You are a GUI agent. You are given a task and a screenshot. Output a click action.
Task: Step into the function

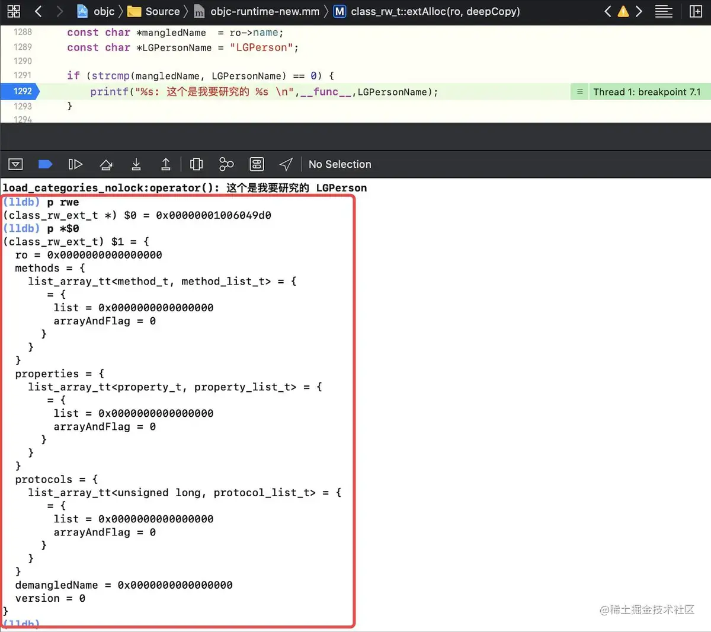tap(136, 164)
